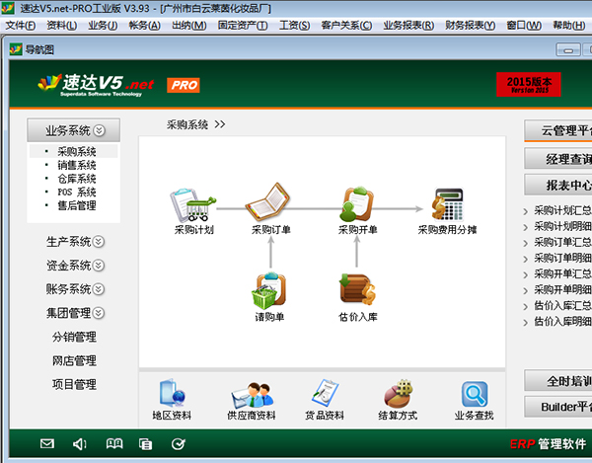The width and height of the screenshot is (592, 463).
Task: Open the 地区资料 region info icon
Action: tap(172, 396)
